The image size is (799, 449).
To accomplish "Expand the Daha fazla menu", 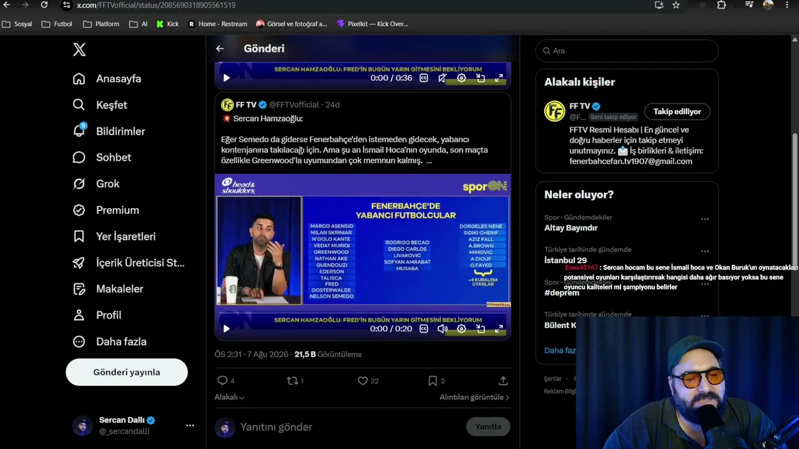I will pos(109,341).
